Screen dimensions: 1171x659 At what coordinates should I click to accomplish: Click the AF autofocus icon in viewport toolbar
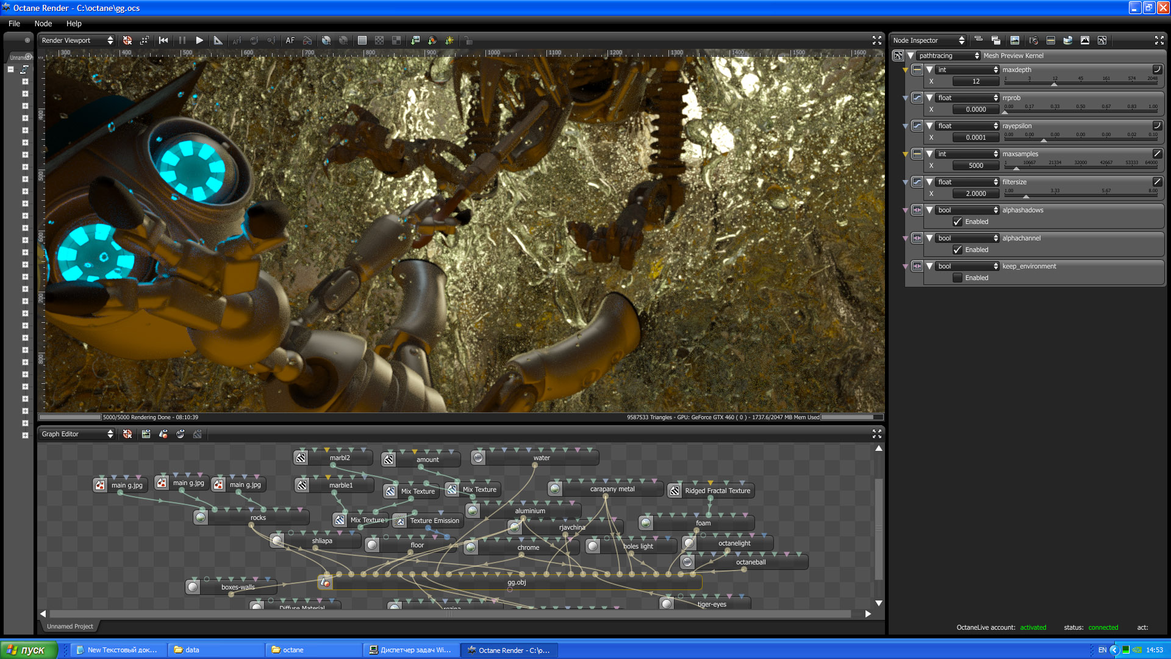pos(290,40)
